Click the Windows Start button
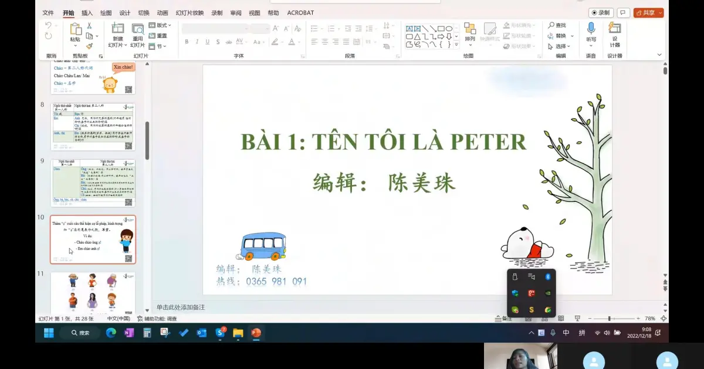 49,333
